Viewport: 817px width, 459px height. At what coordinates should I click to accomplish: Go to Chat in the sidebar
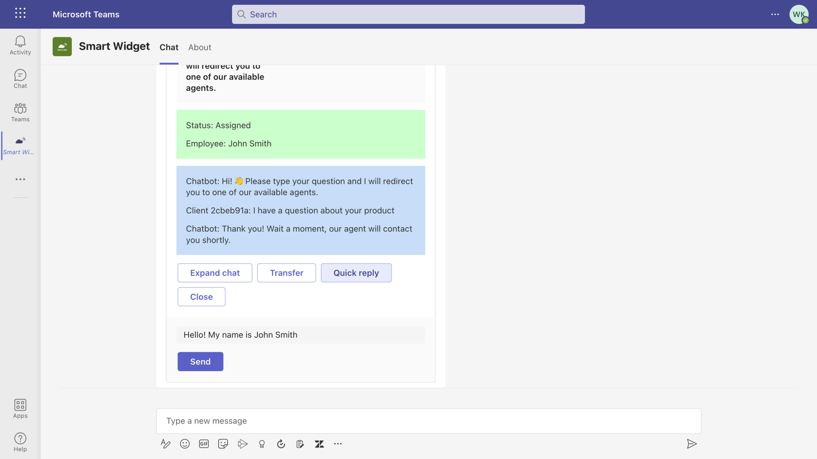click(20, 79)
